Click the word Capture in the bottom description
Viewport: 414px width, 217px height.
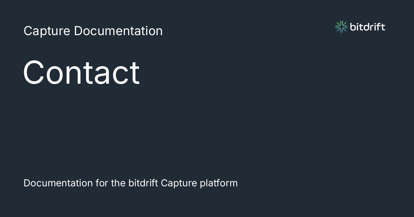(179, 183)
